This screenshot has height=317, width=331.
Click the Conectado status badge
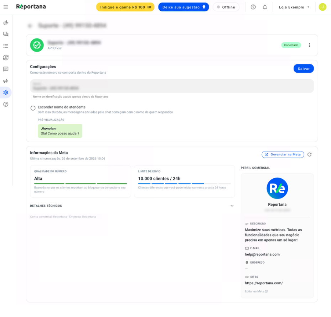click(291, 45)
